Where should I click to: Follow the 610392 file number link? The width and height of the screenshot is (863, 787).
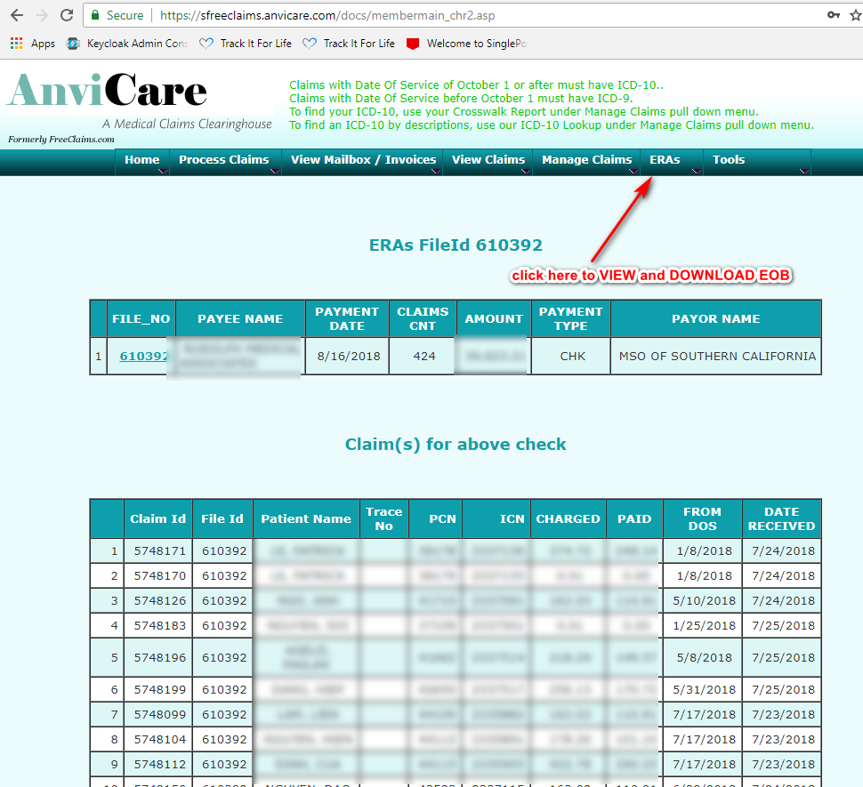click(x=143, y=357)
